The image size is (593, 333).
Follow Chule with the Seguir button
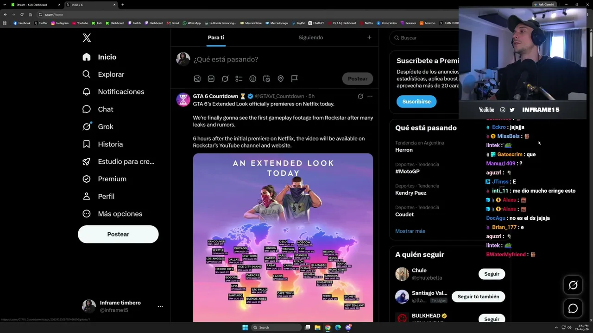[x=492, y=274]
